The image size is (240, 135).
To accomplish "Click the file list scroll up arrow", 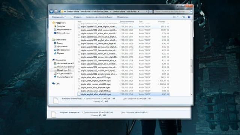I will (x=191, y=21).
